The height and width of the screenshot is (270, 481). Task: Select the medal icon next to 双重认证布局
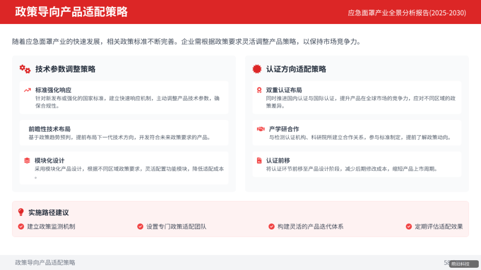pos(260,90)
